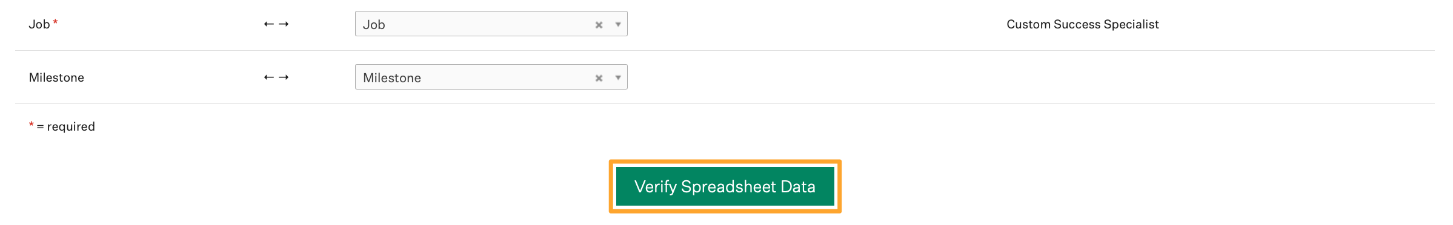Clear the Job column mapping with the x
1453x225 pixels.
tap(599, 25)
